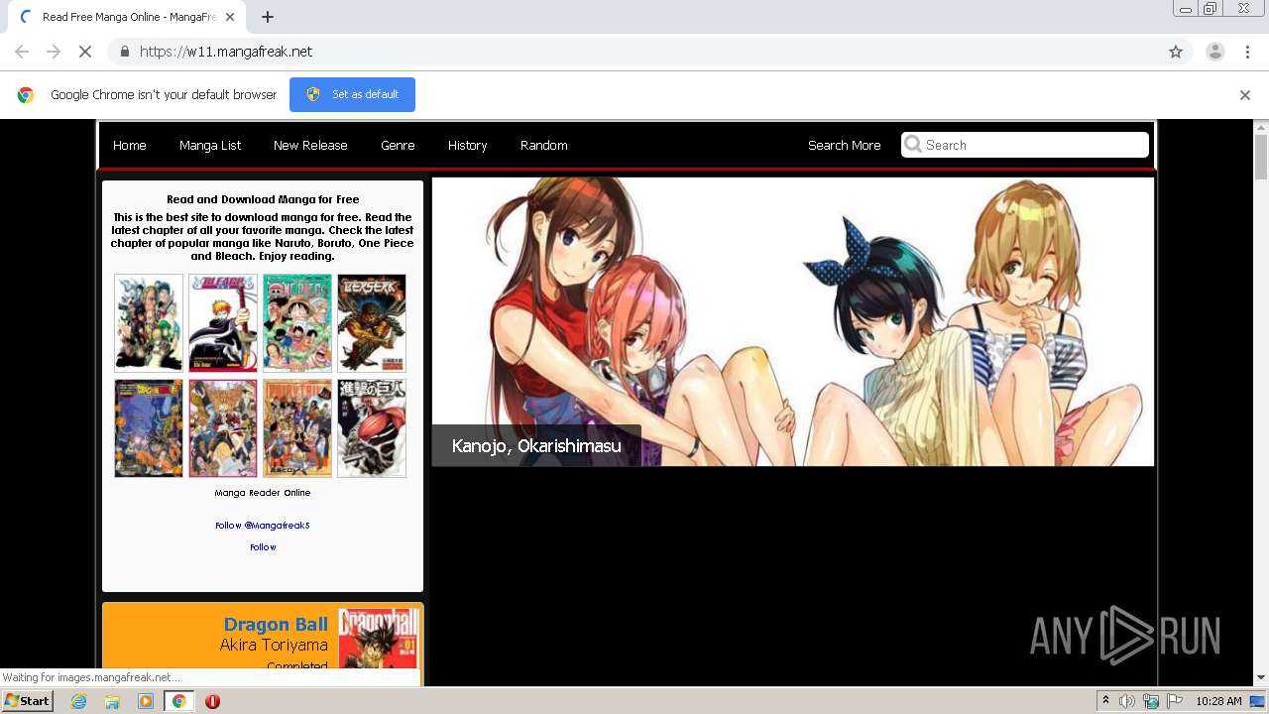
Task: Open the Action Center flag icon
Action: coord(1175,701)
